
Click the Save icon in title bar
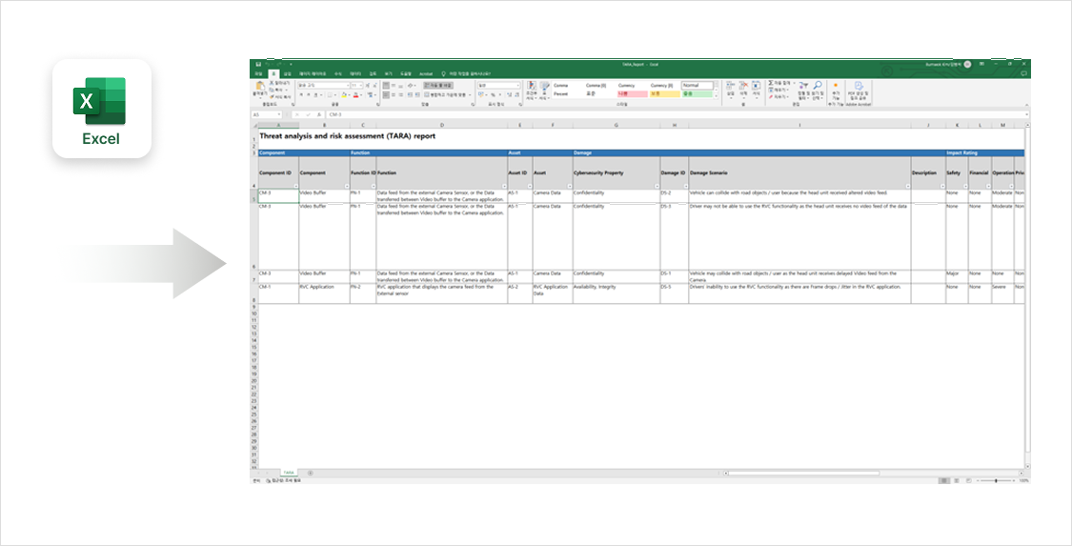(258, 64)
